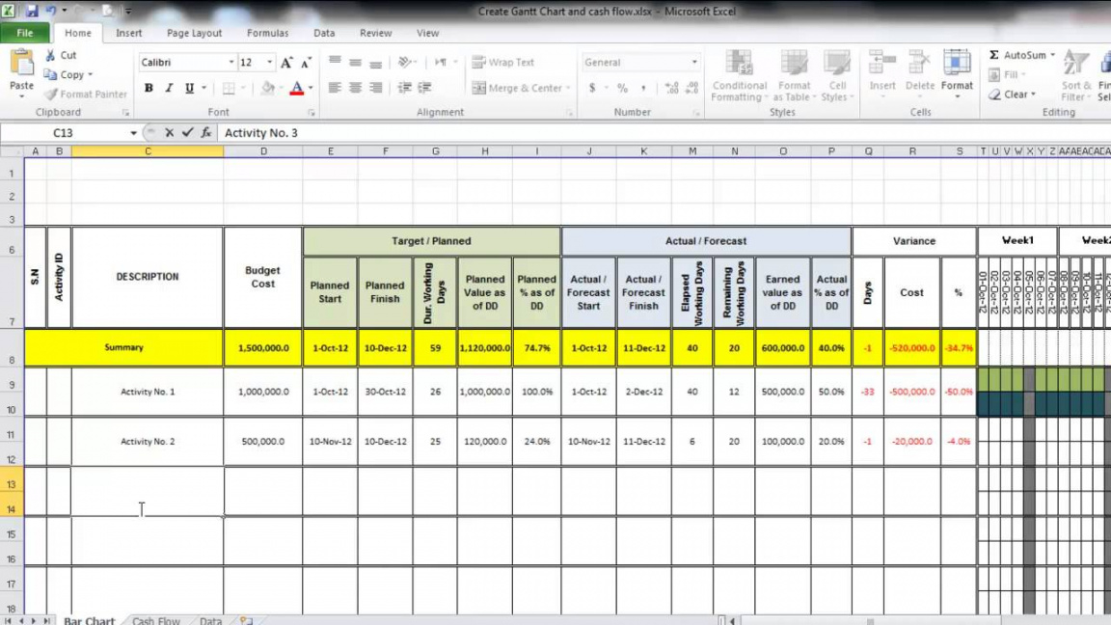The height and width of the screenshot is (625, 1111).
Task: Confirm the cell entry with checkmark icon
Action: coord(188,133)
